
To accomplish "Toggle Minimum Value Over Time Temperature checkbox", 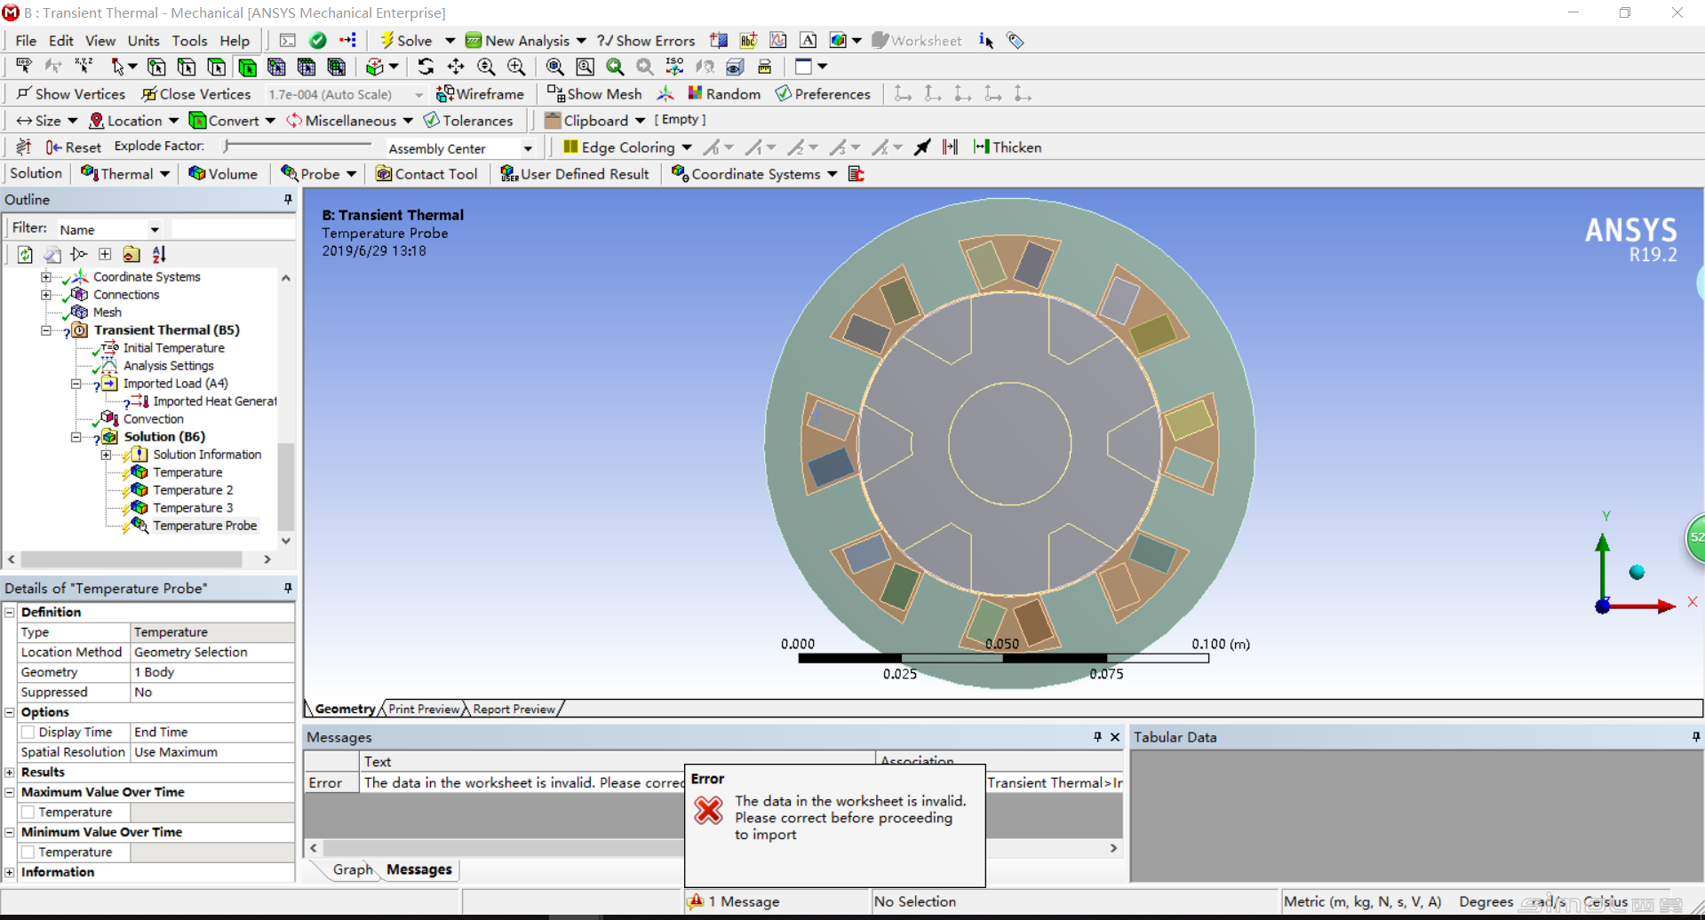I will tap(28, 853).
